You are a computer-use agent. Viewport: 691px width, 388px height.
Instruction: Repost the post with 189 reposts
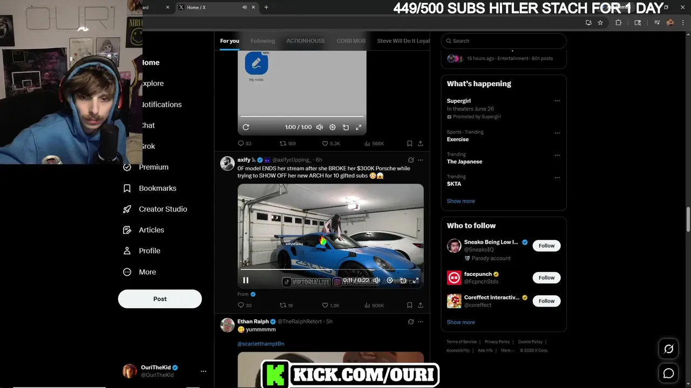(287, 143)
